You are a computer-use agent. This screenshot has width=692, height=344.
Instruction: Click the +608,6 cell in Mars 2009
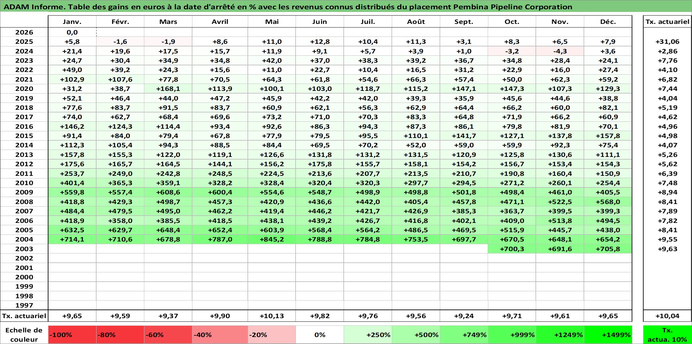pyautogui.click(x=168, y=192)
